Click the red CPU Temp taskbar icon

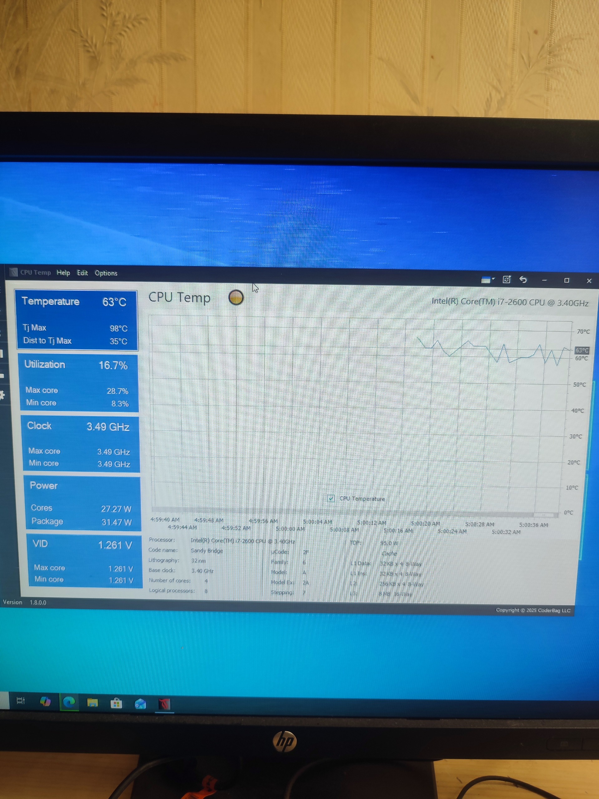pos(164,704)
